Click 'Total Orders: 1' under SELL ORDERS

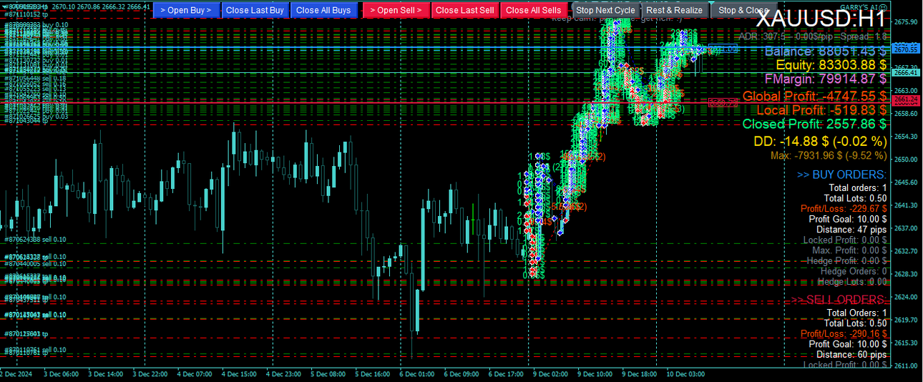tap(856, 313)
